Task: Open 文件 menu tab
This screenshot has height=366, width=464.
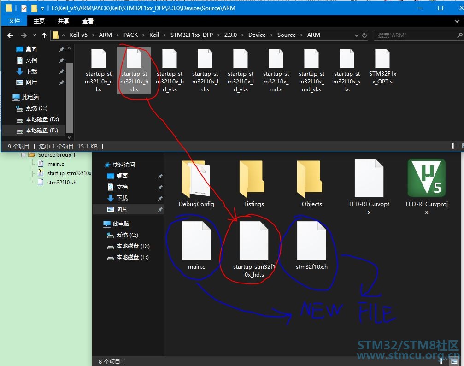Action: [x=14, y=21]
